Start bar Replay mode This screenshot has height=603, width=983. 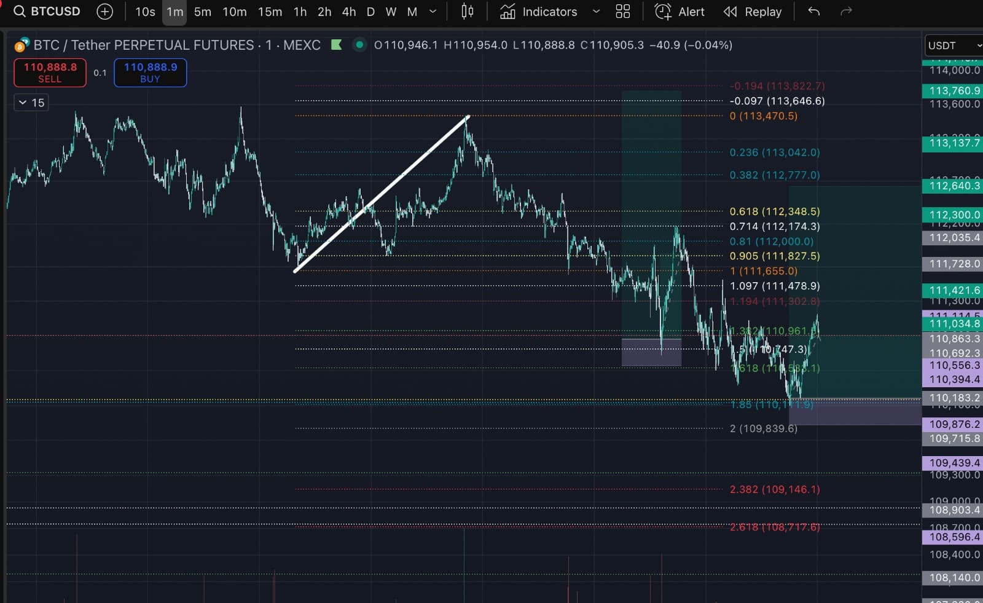753,12
